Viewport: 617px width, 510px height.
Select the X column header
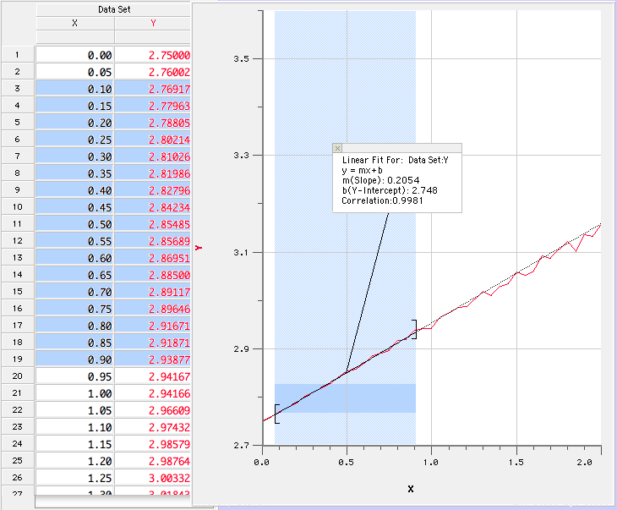point(74,24)
